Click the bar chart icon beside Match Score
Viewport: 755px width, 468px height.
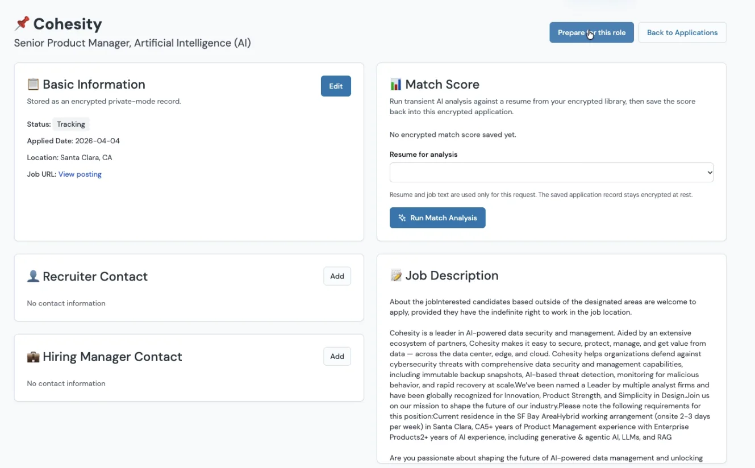click(x=395, y=85)
